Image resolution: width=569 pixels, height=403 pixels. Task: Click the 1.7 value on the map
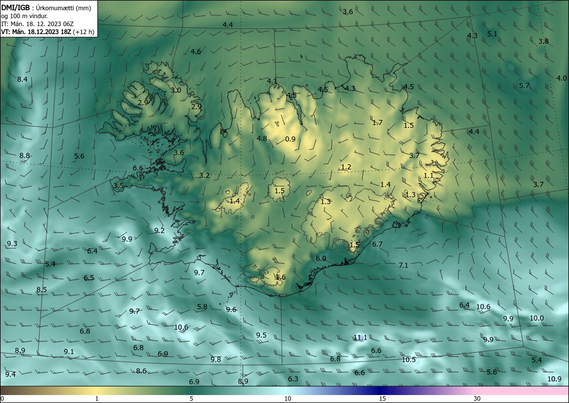pyautogui.click(x=377, y=123)
